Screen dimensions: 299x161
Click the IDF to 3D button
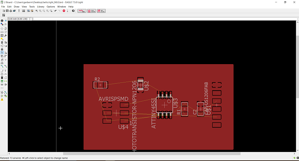pos(101,11)
